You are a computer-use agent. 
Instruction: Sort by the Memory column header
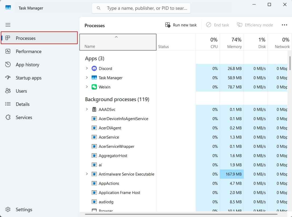point(232,42)
